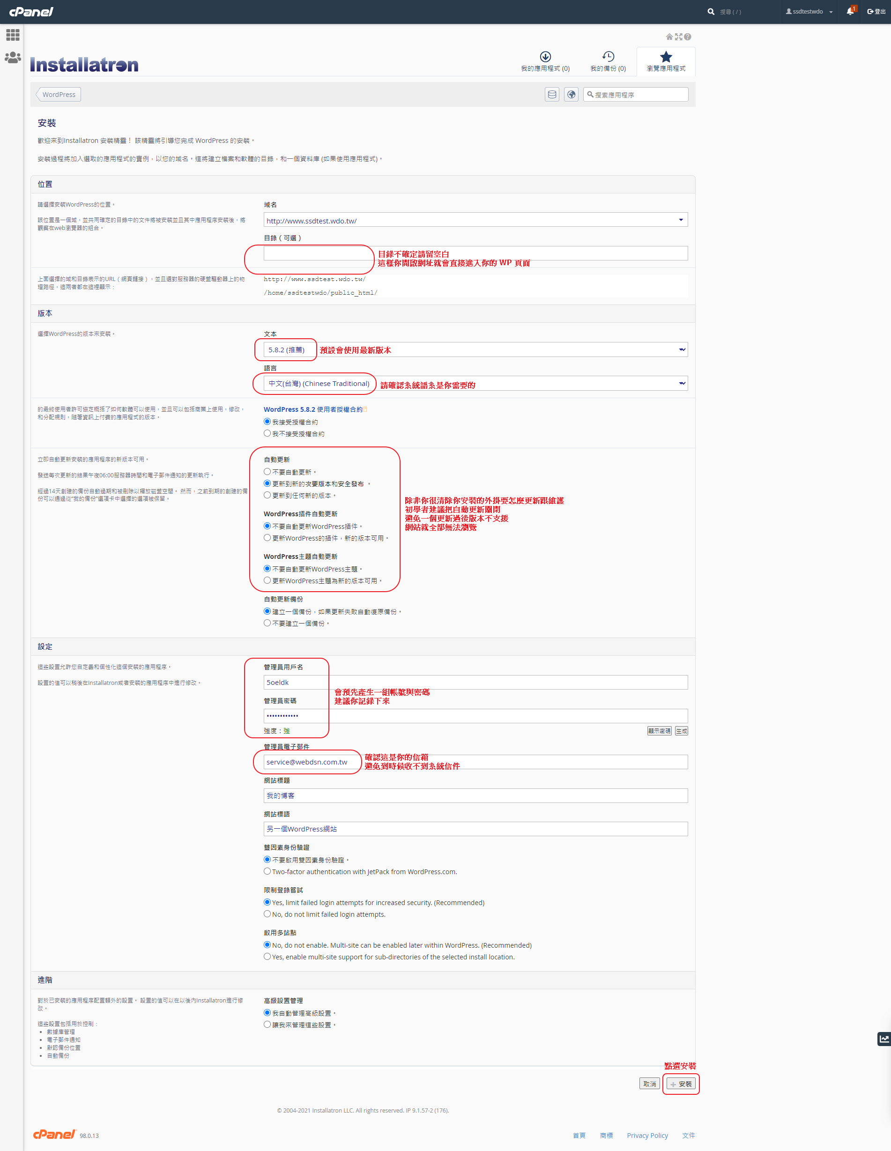Image resolution: width=891 pixels, height=1151 pixels.
Task: Open the statistics chart icon at right edge
Action: (884, 1039)
